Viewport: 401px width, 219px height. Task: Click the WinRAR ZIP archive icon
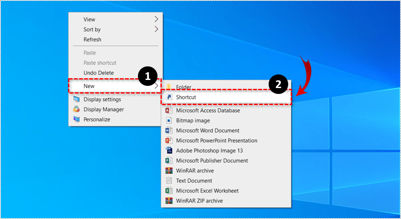tap(169, 201)
